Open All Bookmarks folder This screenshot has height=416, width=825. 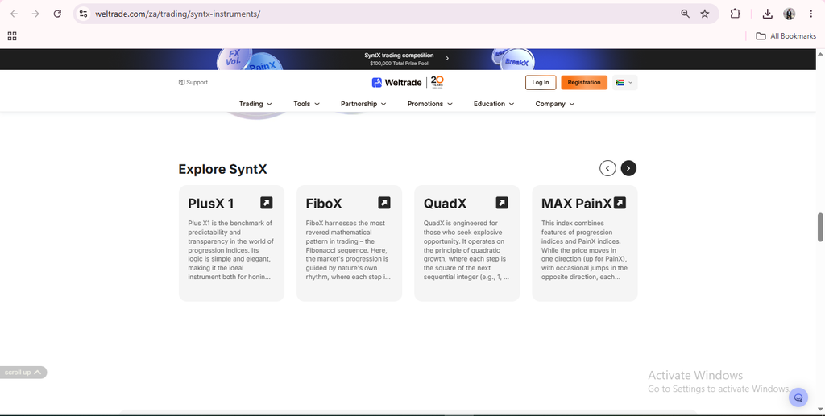click(786, 35)
